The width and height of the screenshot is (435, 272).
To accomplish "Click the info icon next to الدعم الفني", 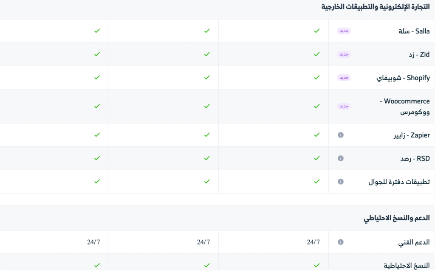I will tap(340, 242).
